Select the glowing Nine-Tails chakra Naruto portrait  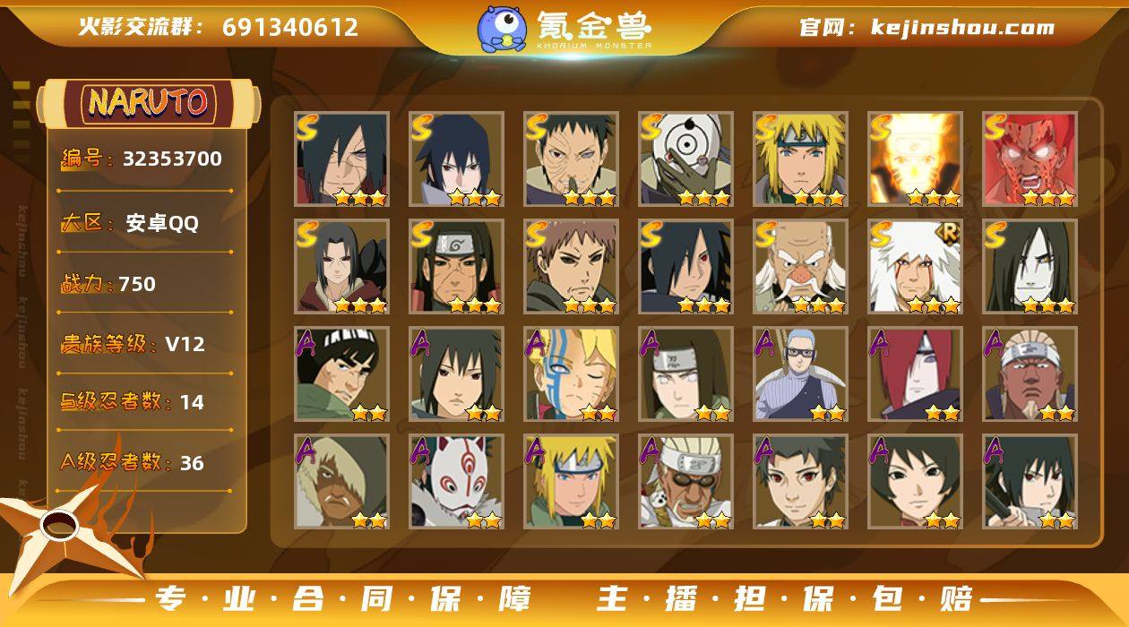tap(915, 159)
